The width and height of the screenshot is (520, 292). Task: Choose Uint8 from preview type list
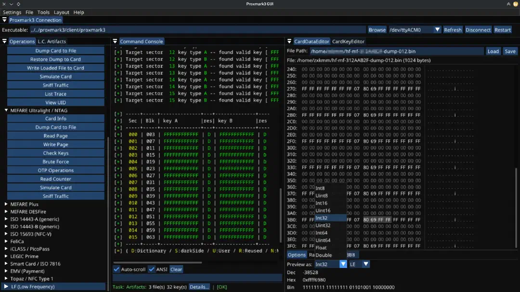point(330,195)
